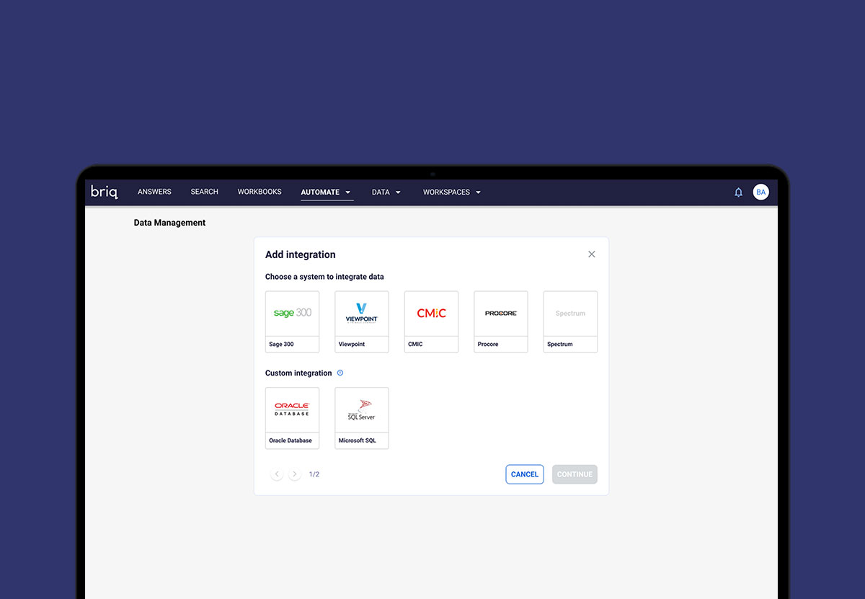Open notifications via the bell icon
This screenshot has width=865, height=599.
pyautogui.click(x=738, y=192)
